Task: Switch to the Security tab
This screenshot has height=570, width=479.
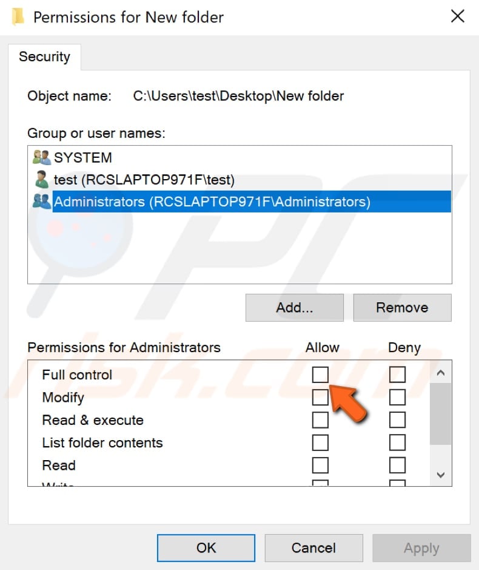Action: coord(44,56)
